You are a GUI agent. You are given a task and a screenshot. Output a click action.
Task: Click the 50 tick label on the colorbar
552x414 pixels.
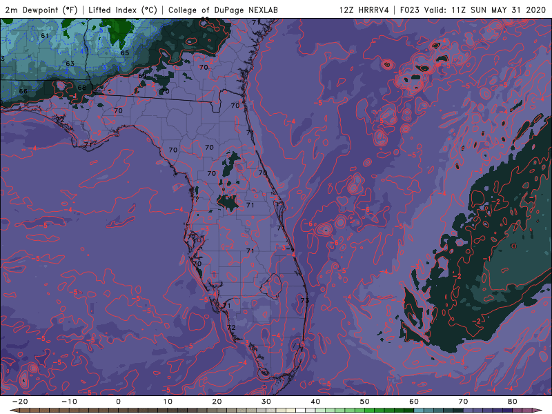pos(365,402)
